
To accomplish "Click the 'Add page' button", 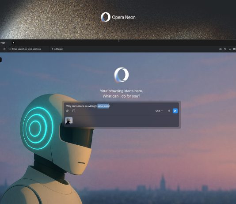I will (57, 49).
